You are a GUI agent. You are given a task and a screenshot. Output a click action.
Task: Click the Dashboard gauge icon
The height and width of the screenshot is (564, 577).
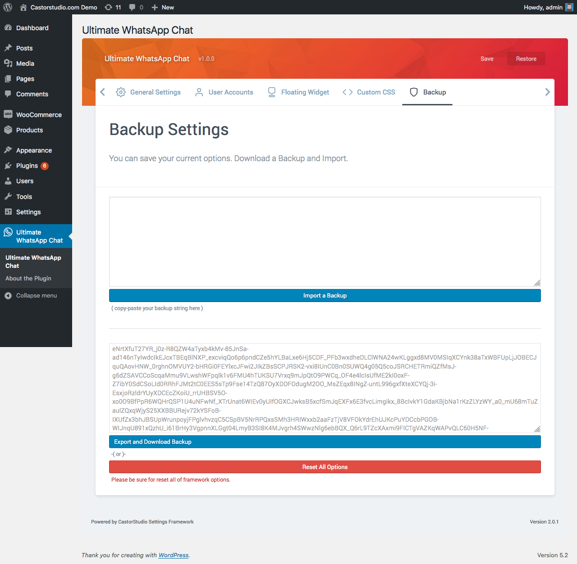[8, 28]
